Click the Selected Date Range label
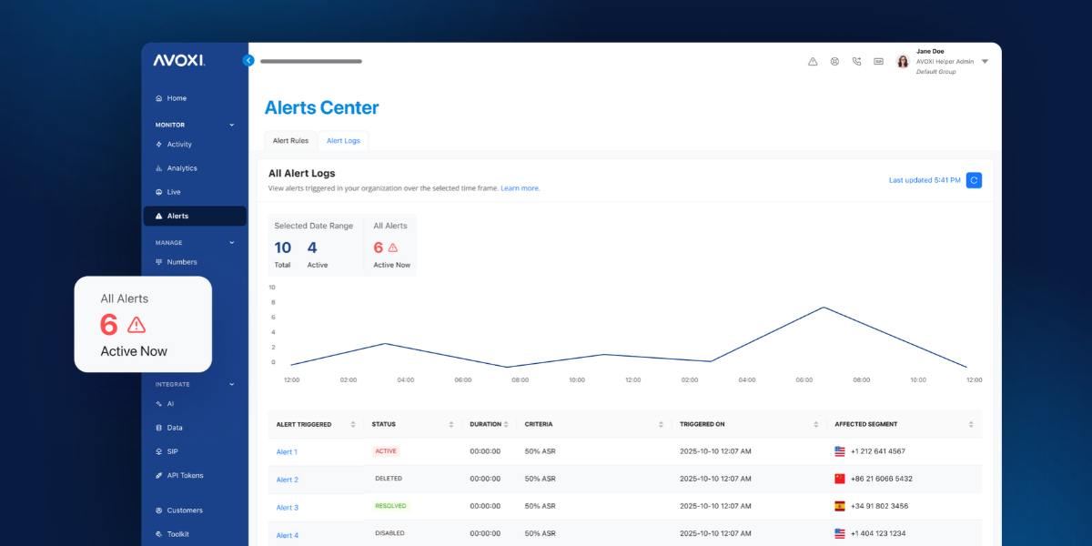 314,226
